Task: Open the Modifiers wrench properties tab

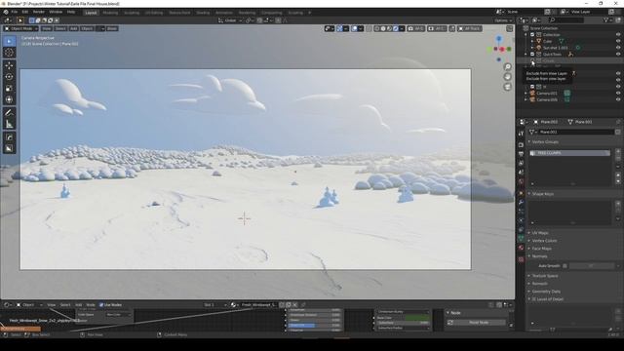Action: click(521, 202)
